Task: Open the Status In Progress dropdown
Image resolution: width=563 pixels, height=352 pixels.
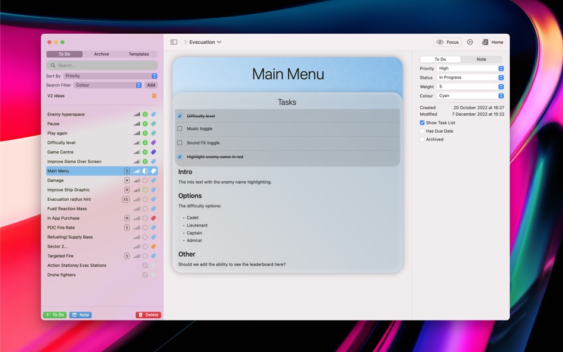Action: click(470, 78)
